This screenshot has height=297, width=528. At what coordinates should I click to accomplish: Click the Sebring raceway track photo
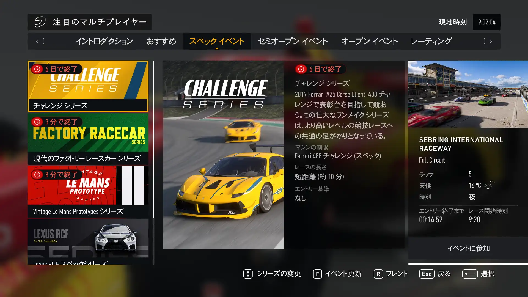[x=468, y=94]
